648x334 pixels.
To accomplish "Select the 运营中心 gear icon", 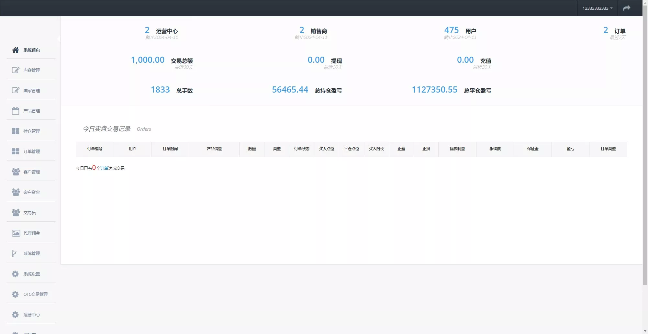I will tap(15, 315).
